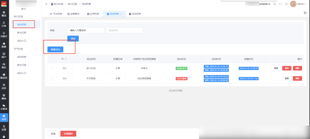Screen dimensions: 310x139
Task: Switch to the 运营概况 tab
Action: pos(73,14)
